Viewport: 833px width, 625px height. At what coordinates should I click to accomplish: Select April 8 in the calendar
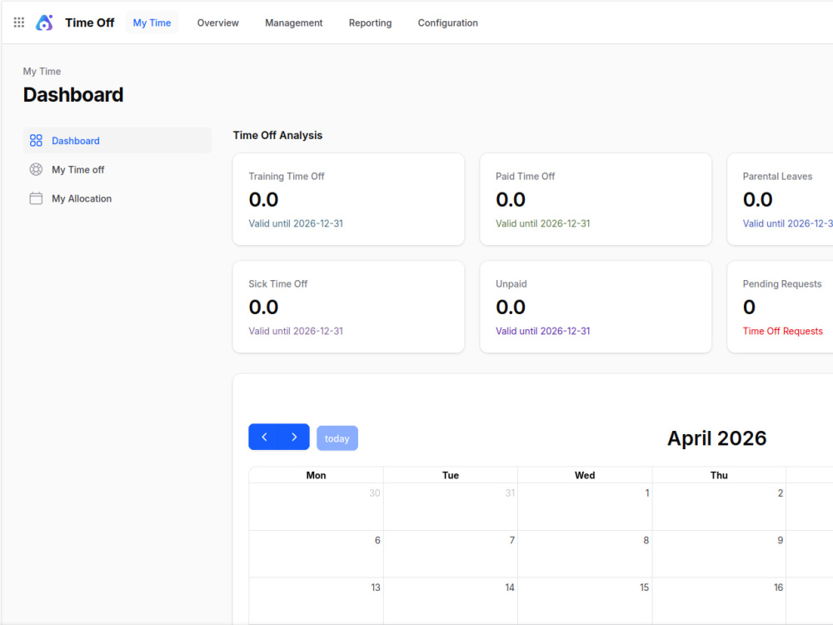pos(585,554)
